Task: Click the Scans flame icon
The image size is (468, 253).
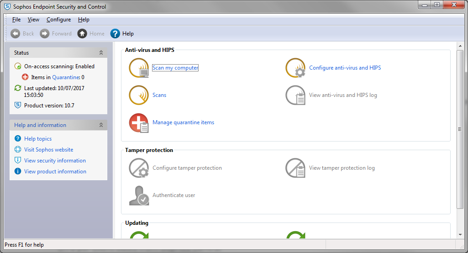Action: point(139,95)
